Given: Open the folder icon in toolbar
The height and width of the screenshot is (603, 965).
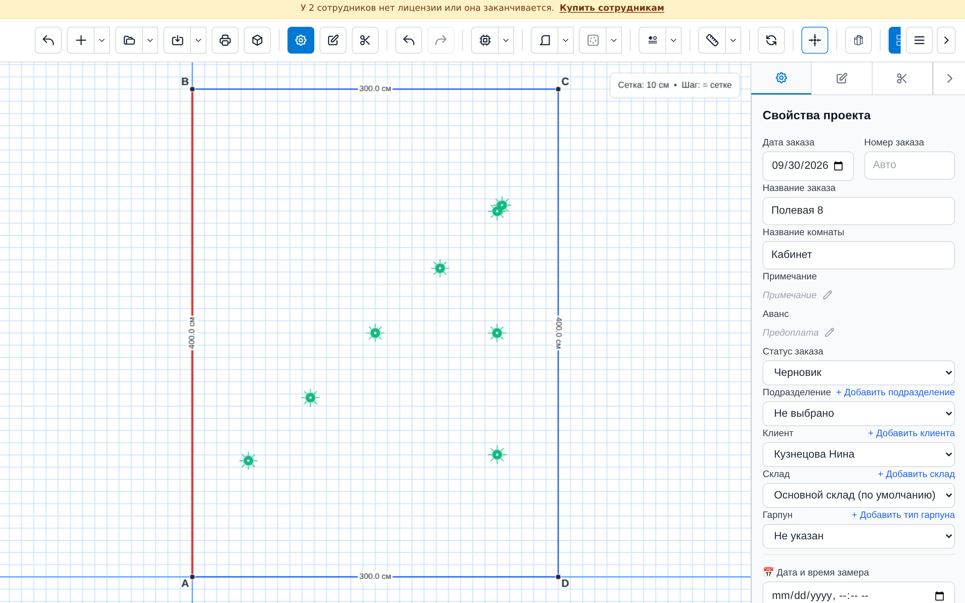Looking at the screenshot, I should (x=129, y=40).
